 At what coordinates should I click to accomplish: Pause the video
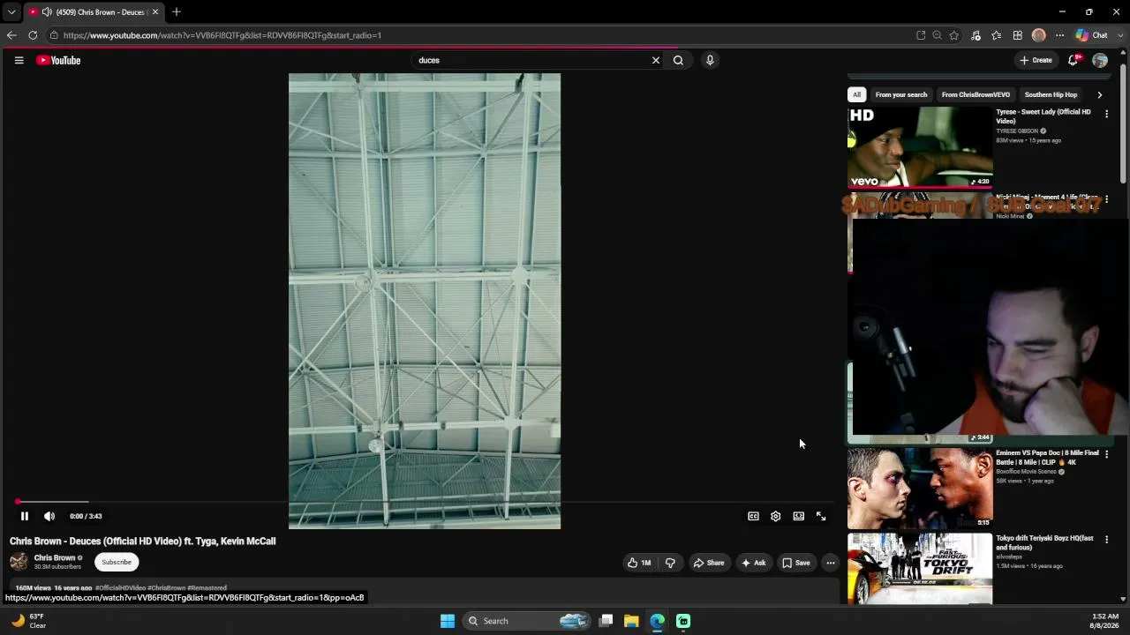(25, 516)
